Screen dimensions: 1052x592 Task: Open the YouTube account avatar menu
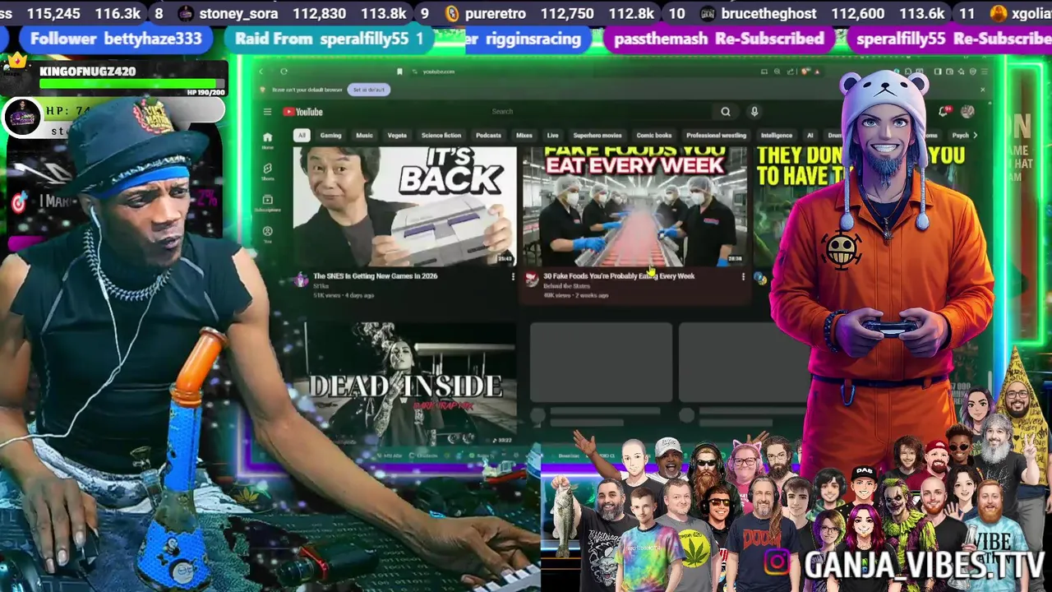point(968,111)
